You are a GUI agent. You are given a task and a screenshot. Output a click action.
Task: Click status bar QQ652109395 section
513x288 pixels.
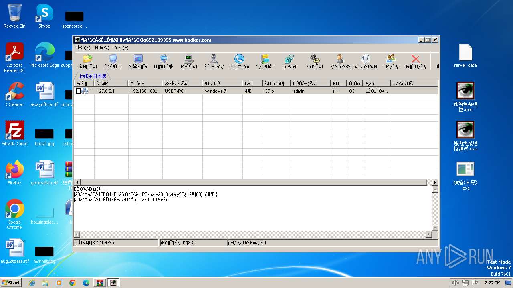coord(116,243)
